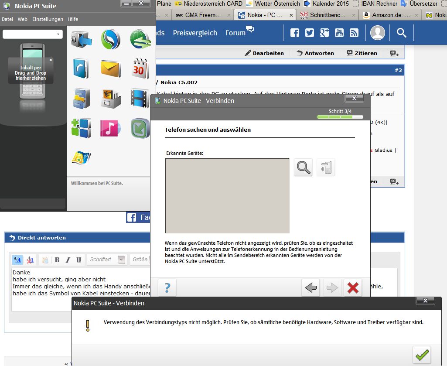Switch to the Schnittberichte browser tab

click(327, 15)
